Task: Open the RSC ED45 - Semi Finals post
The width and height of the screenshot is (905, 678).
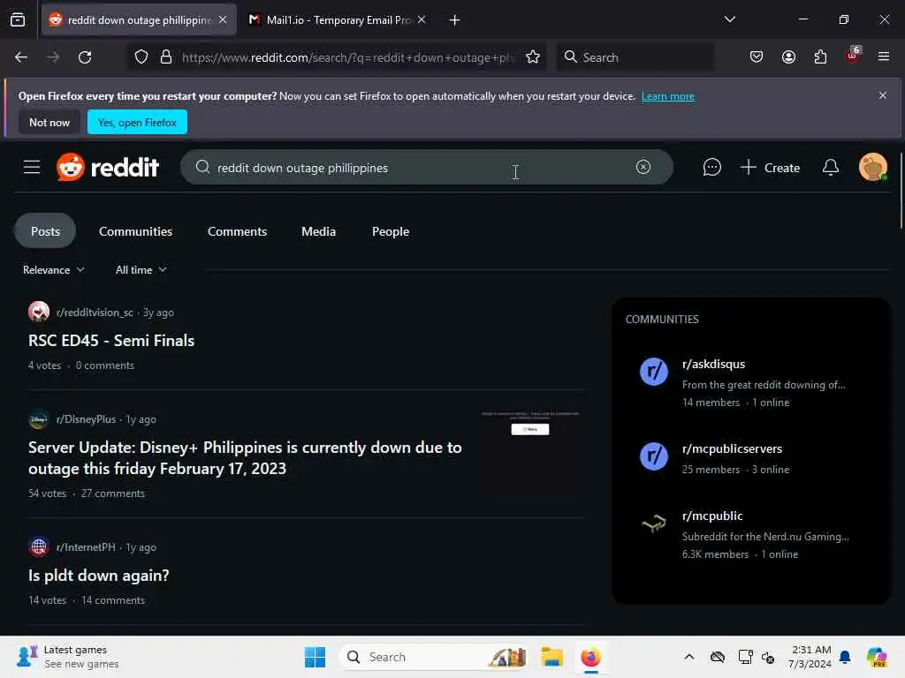Action: (x=111, y=340)
